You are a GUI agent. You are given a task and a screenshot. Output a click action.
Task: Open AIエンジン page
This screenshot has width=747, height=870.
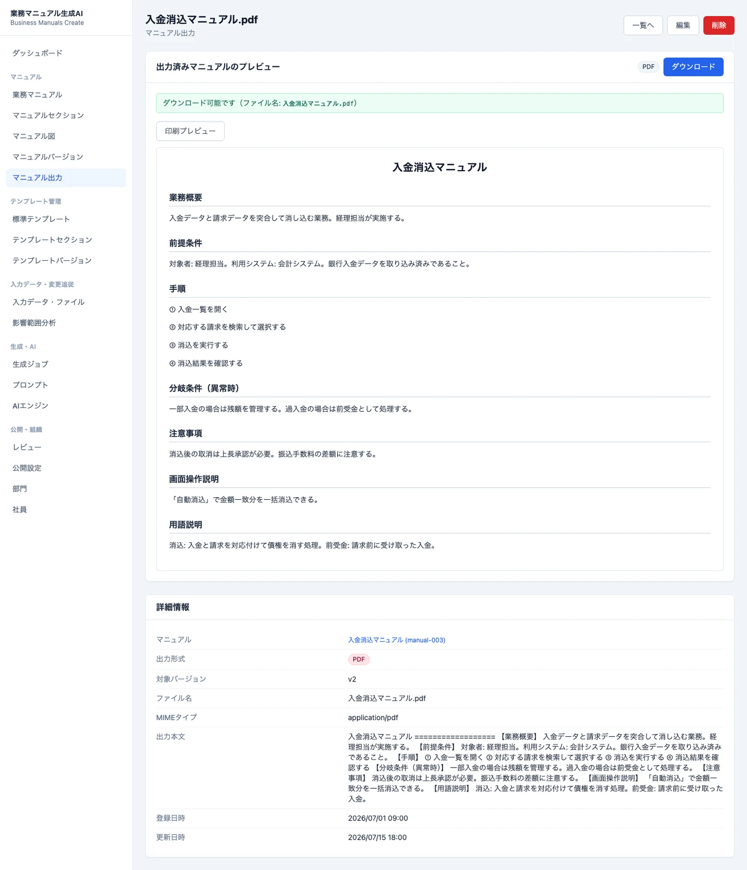pyautogui.click(x=66, y=405)
